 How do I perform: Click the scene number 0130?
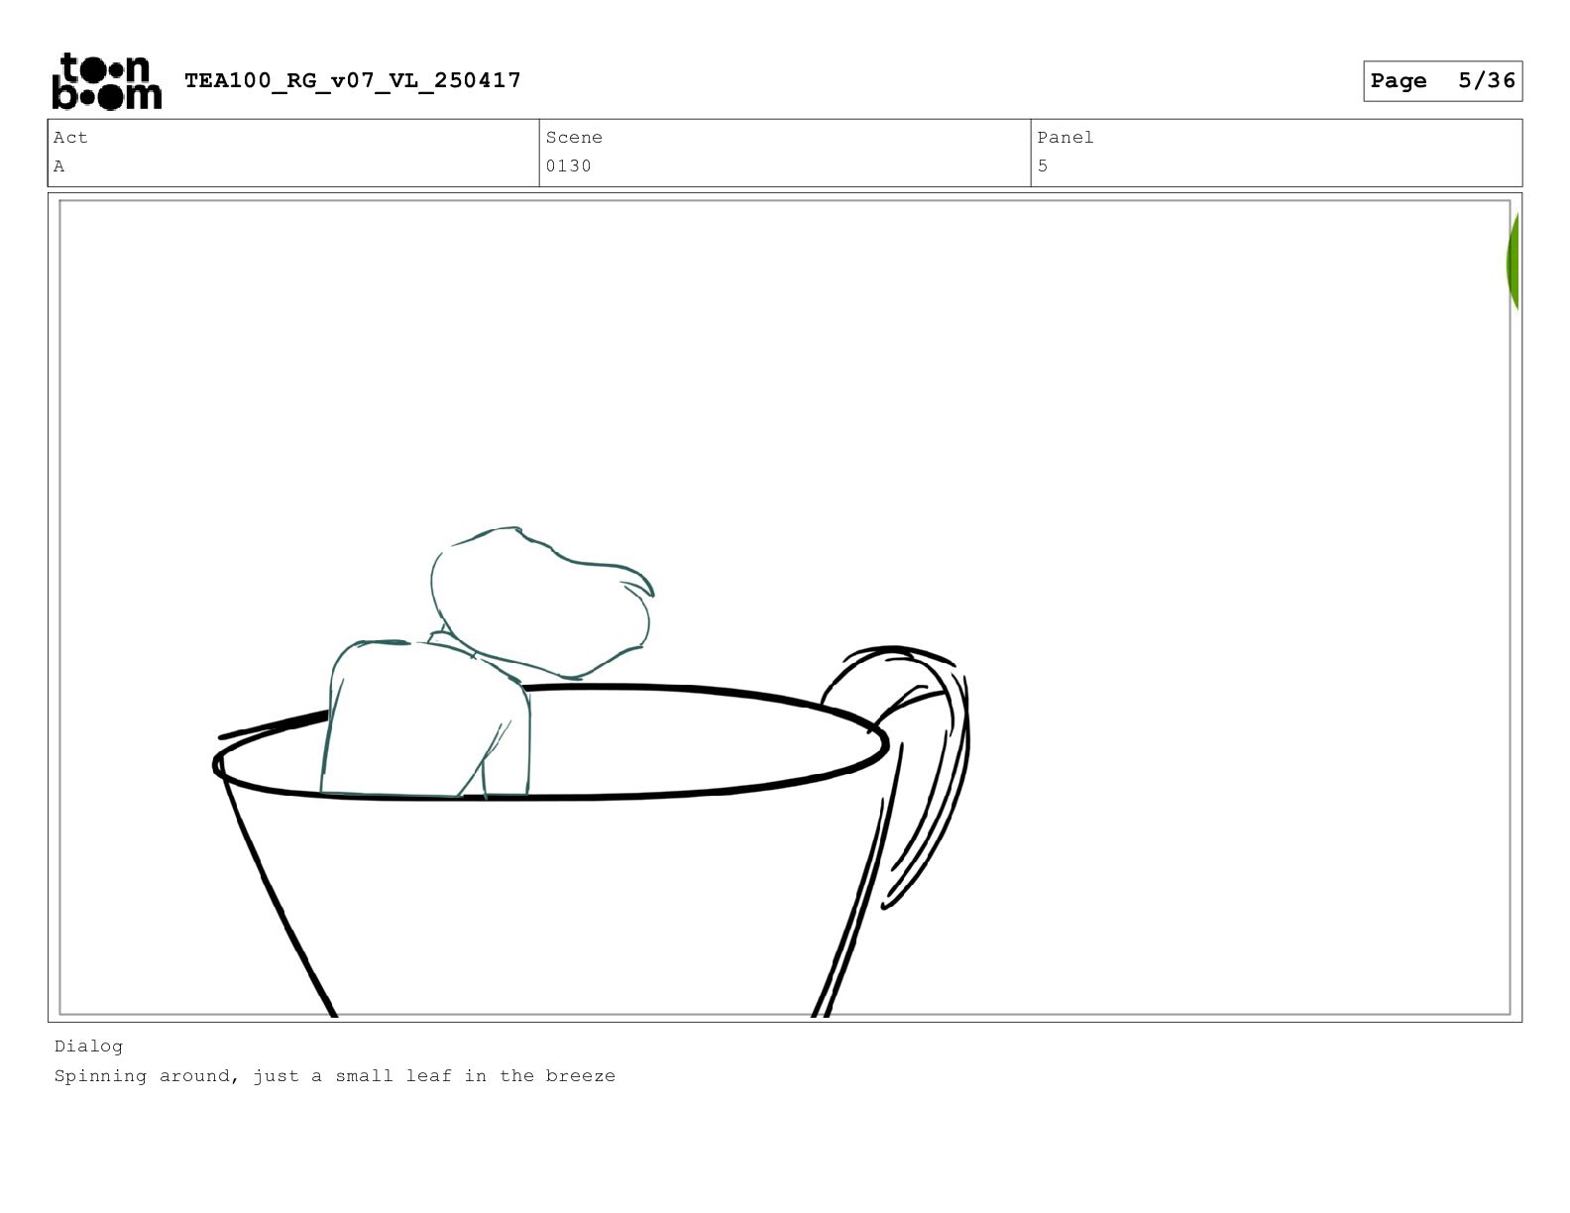tap(568, 166)
